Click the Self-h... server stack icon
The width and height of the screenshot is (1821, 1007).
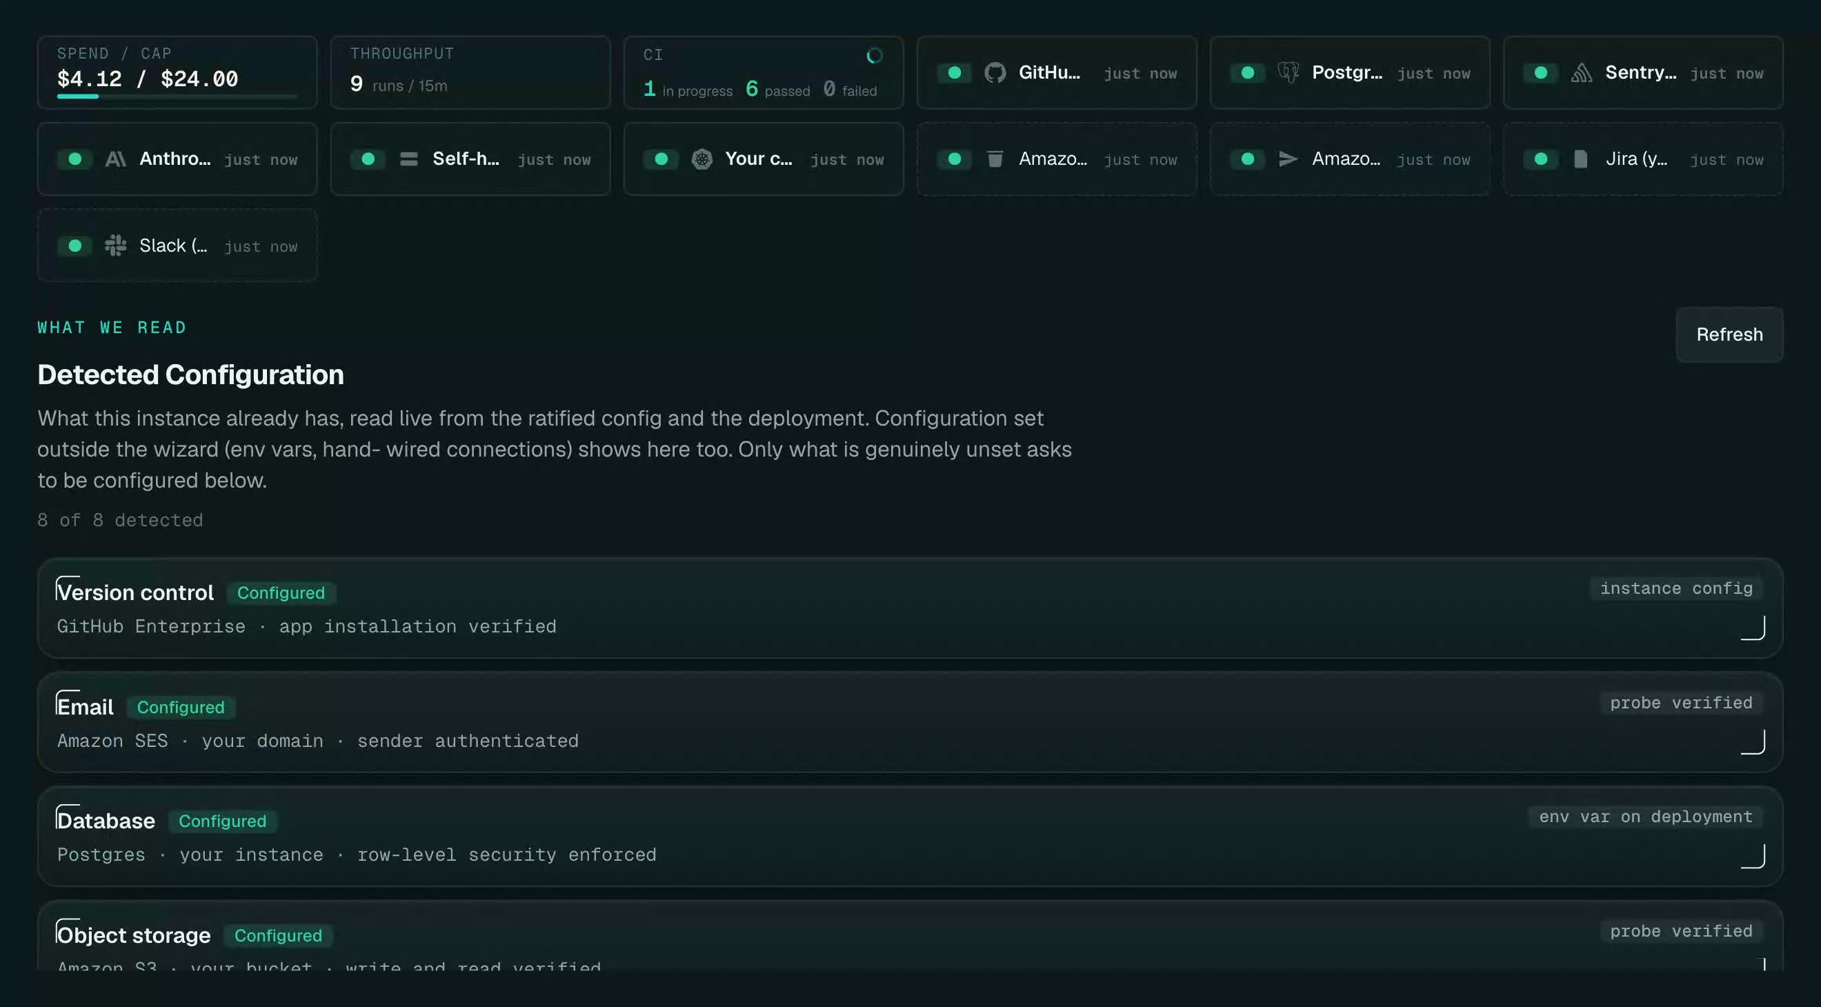click(x=408, y=159)
